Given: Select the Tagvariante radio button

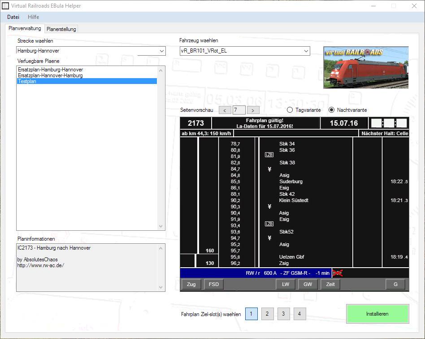Looking at the screenshot, I should [290, 110].
